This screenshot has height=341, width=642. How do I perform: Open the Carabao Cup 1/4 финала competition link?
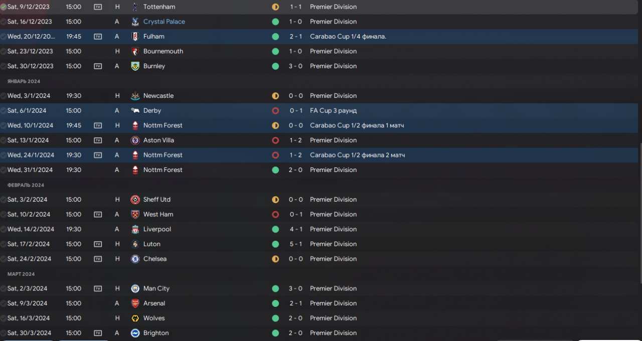pos(348,37)
